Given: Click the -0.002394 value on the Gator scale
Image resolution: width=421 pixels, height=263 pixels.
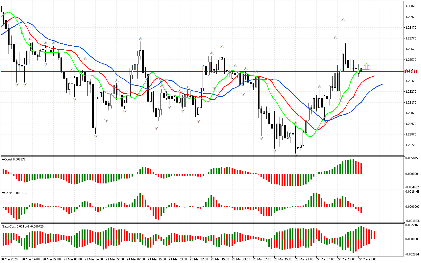Looking at the screenshot, I should point(412,254).
